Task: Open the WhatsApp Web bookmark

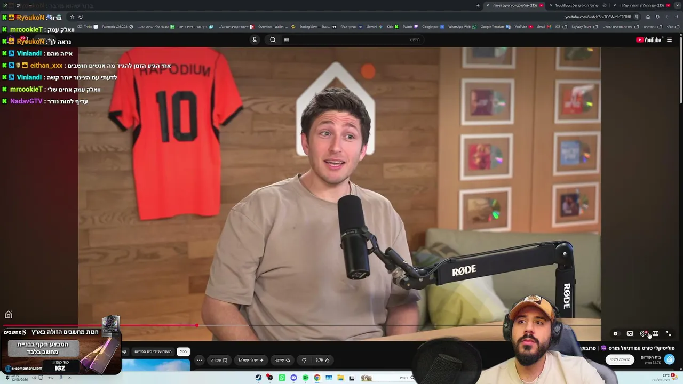Action: [463, 26]
